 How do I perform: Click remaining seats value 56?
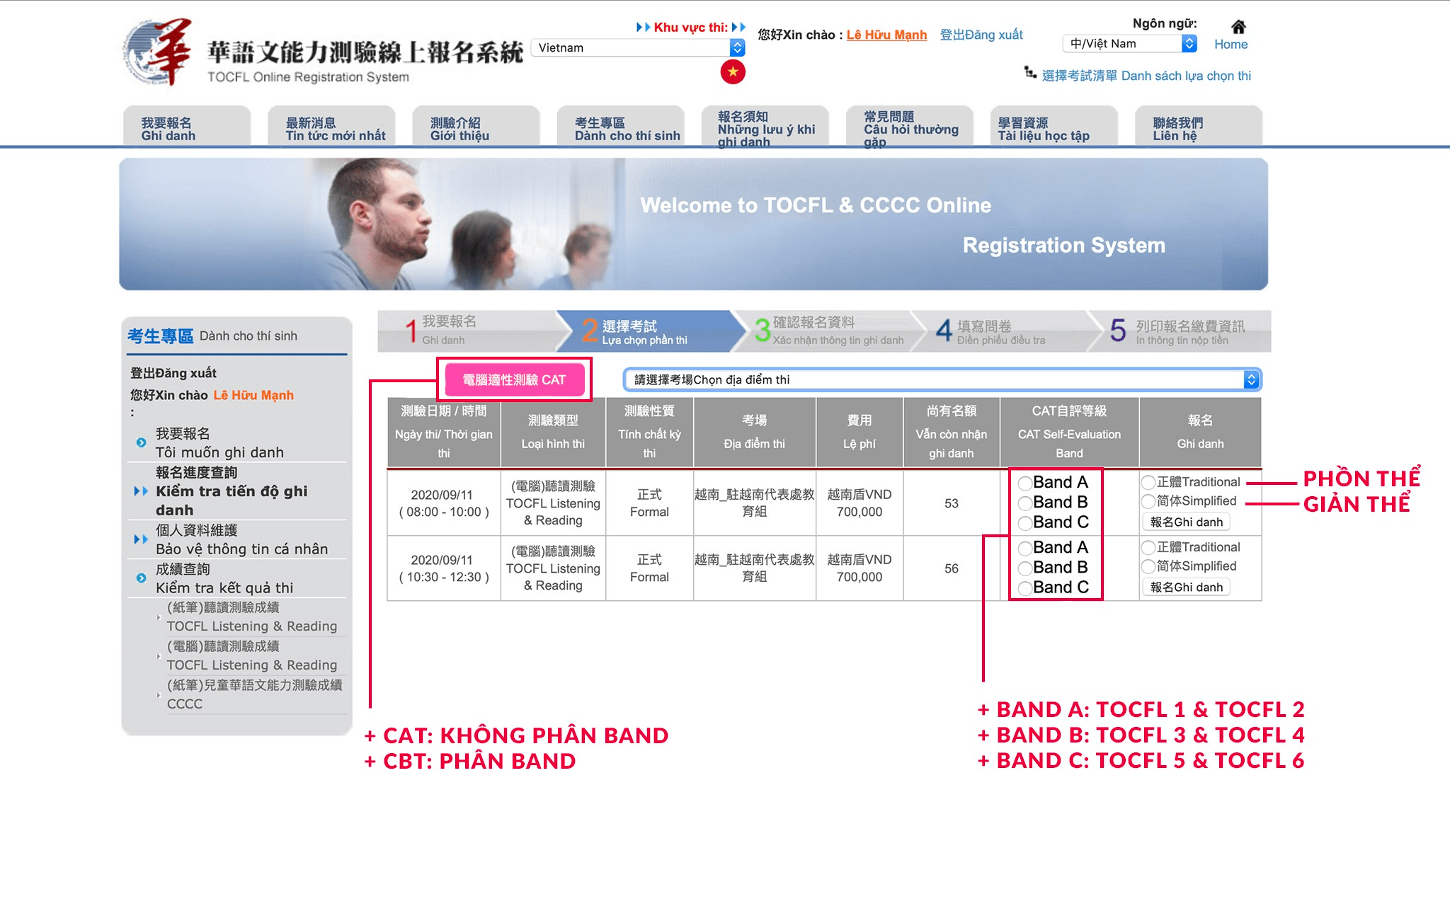[x=951, y=568]
